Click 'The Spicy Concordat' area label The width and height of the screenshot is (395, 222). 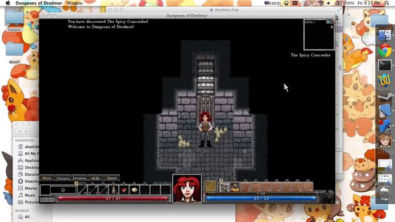[310, 55]
